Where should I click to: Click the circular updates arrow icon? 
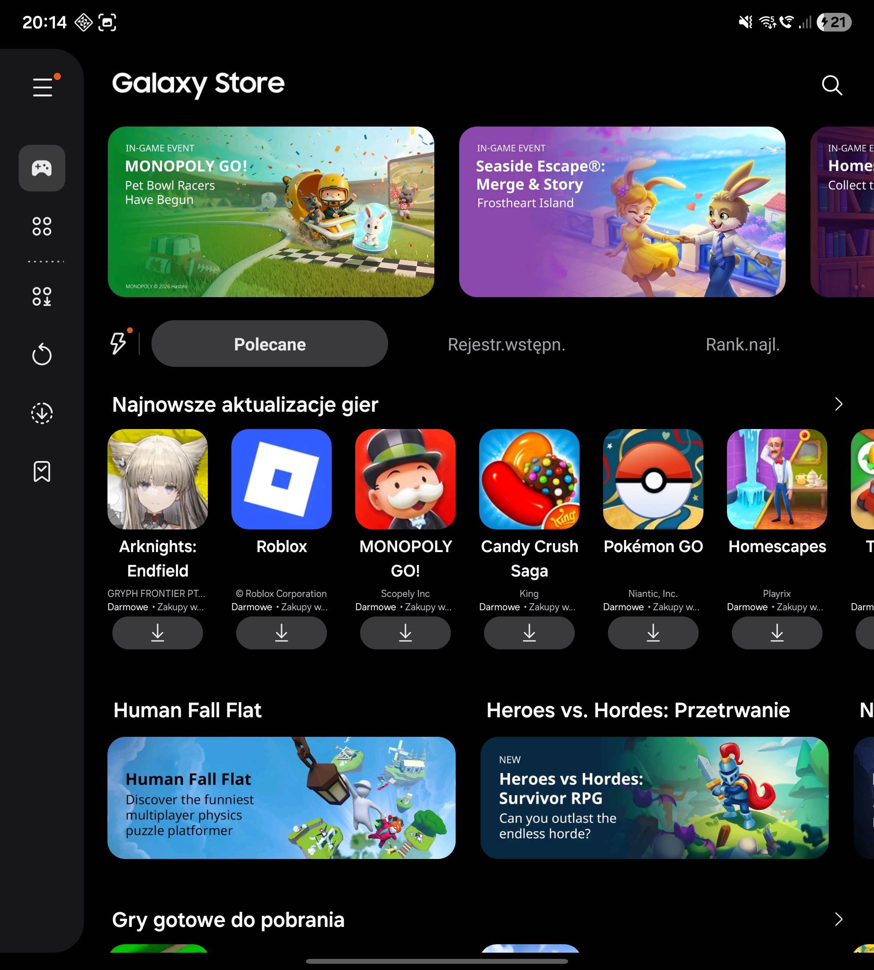coord(42,355)
